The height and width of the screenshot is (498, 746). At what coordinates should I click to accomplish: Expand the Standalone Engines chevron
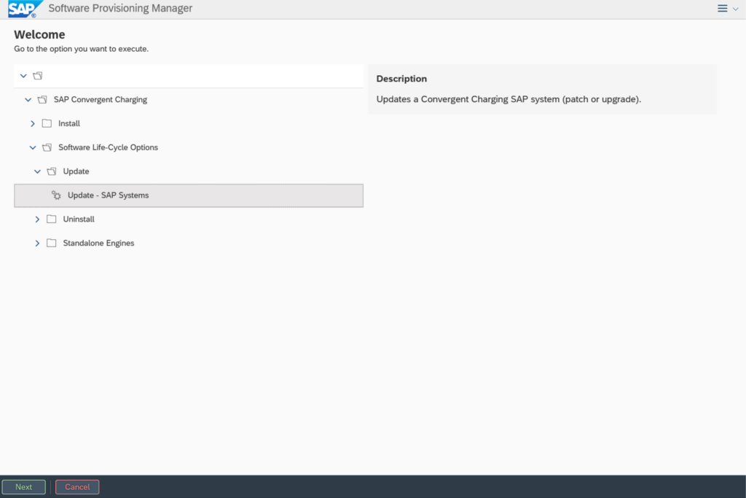(37, 243)
